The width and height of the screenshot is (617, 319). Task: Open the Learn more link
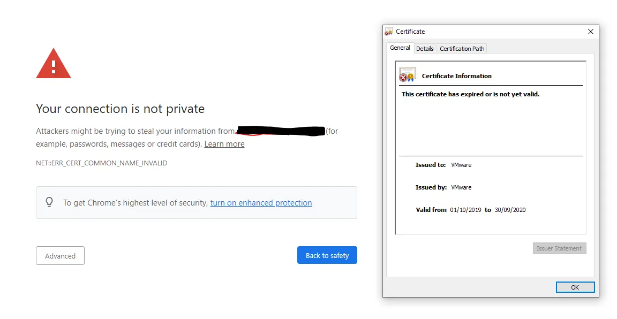tap(224, 144)
